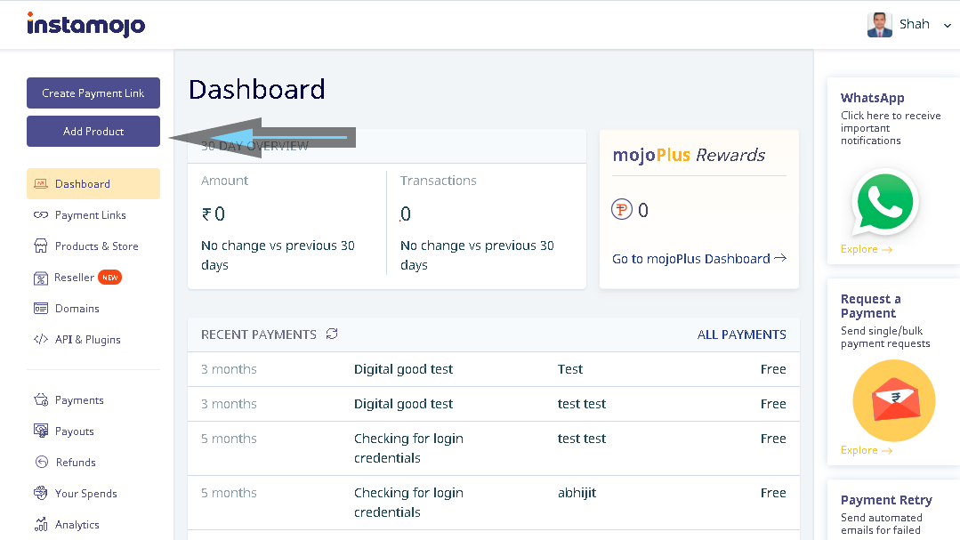Click the Domains icon in sidebar
The image size is (960, 540).
41,308
